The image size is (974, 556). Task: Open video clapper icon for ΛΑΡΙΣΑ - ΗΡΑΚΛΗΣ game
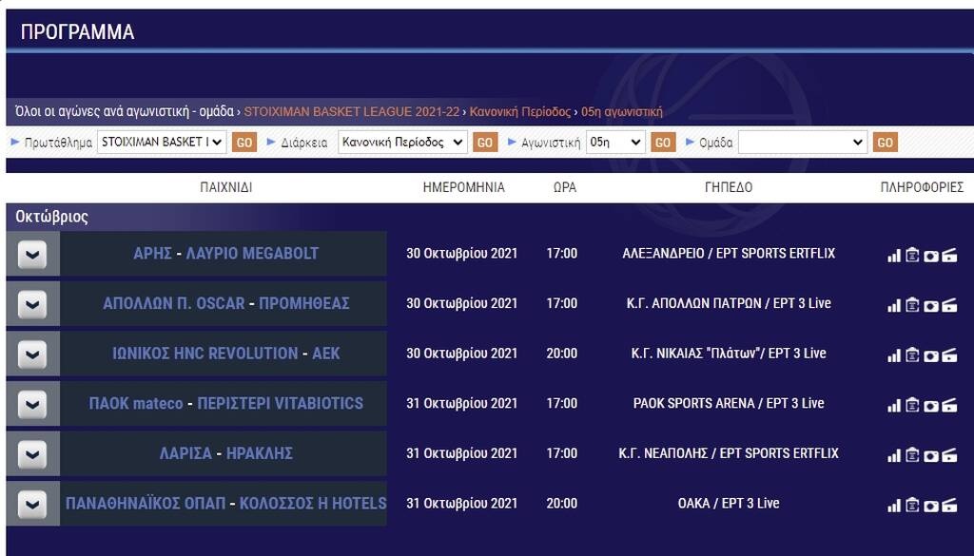[949, 455]
